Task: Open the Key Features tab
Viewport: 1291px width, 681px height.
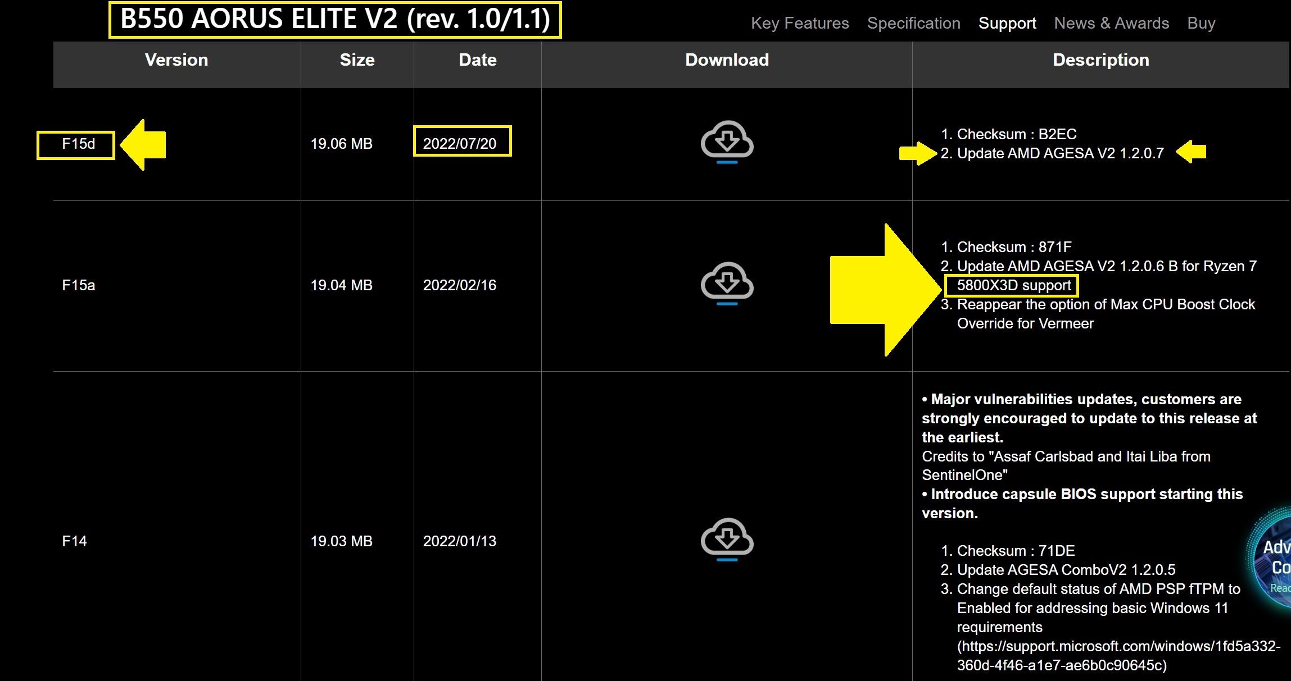Action: (x=800, y=23)
